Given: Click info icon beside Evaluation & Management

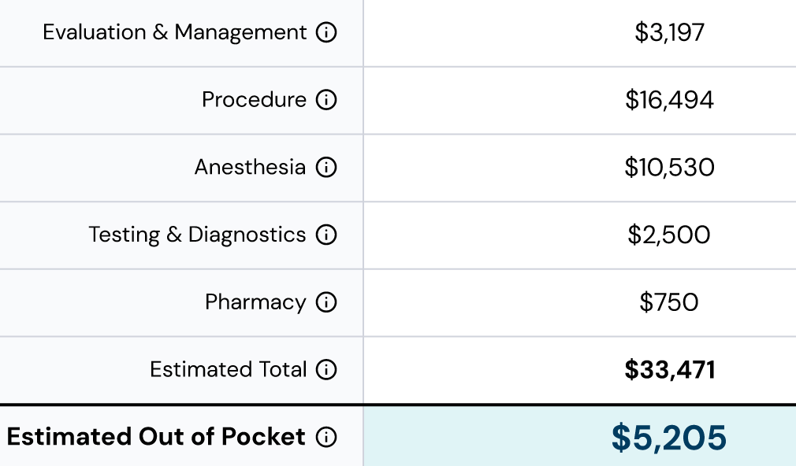Looking at the screenshot, I should [x=326, y=32].
